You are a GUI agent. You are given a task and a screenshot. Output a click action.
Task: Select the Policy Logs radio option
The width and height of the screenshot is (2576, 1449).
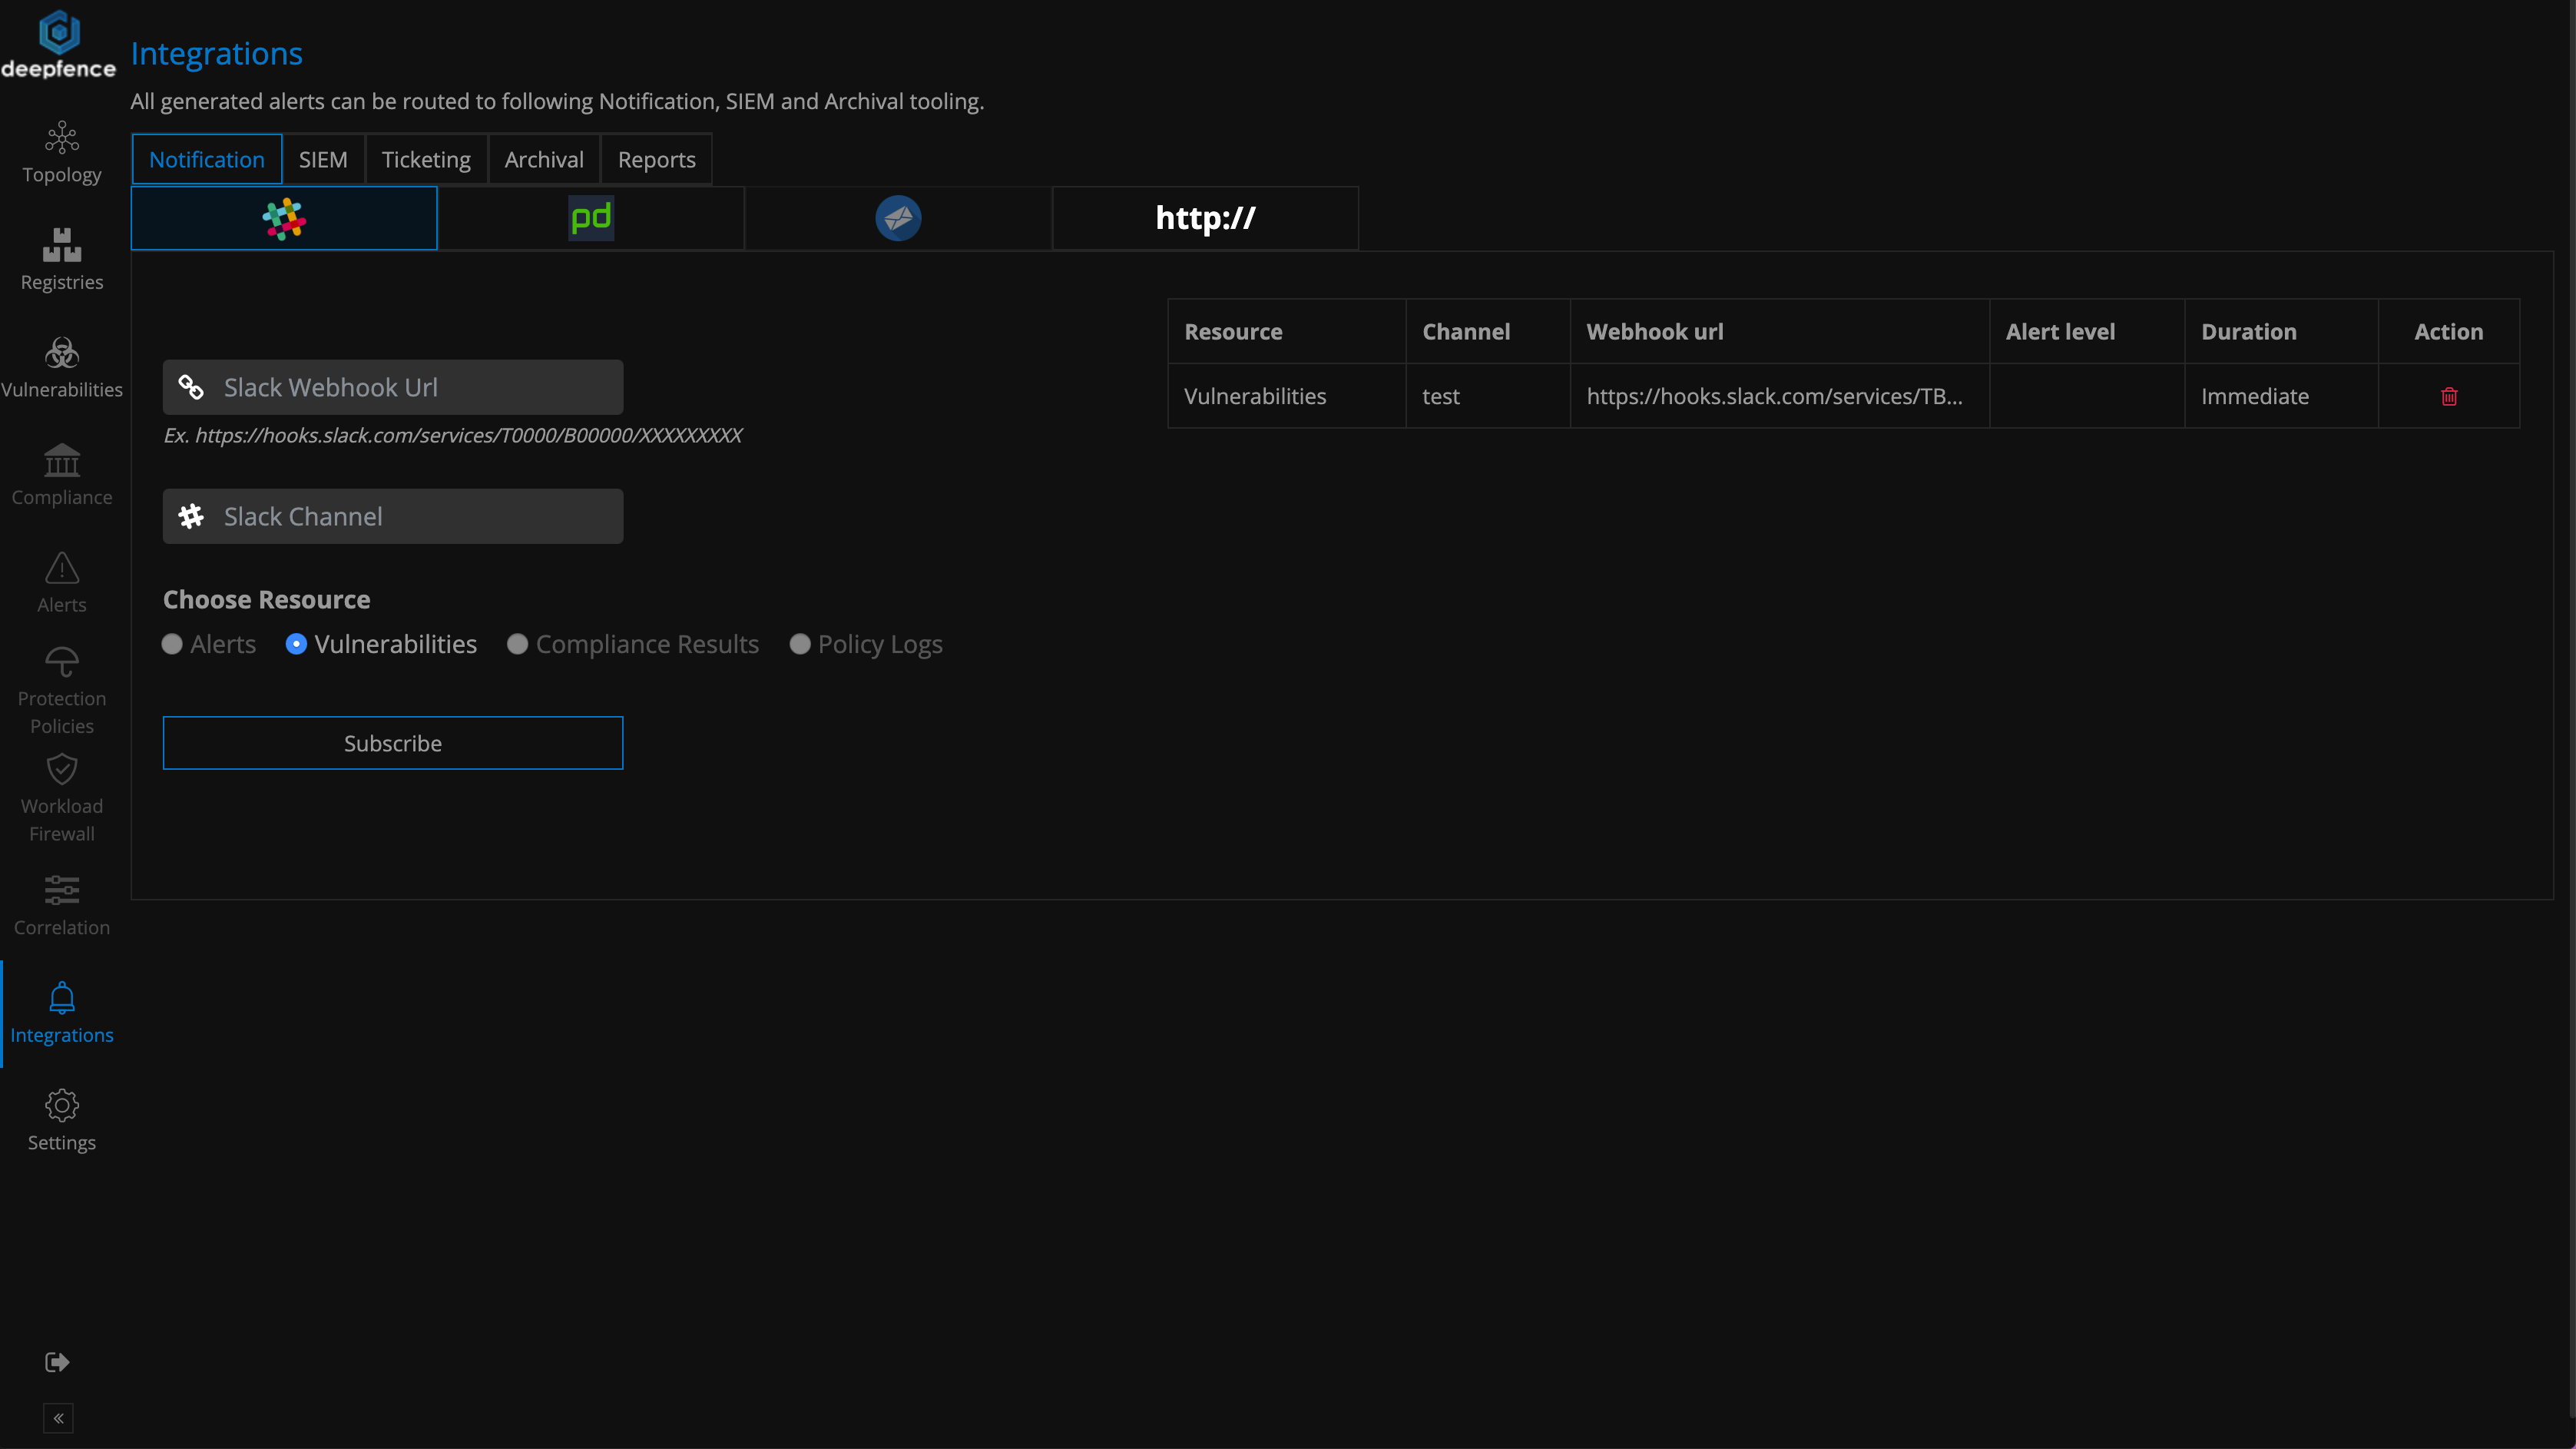click(799, 645)
